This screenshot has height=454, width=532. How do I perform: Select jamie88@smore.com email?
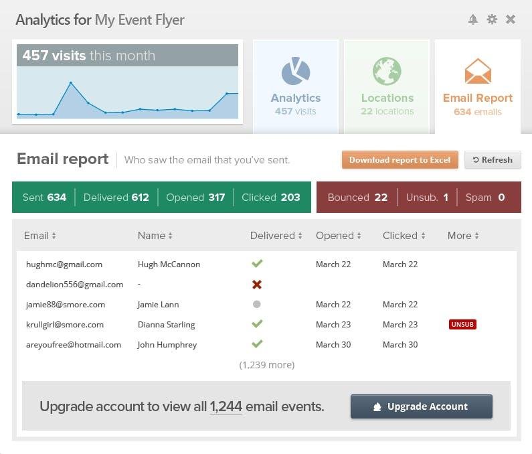66,305
